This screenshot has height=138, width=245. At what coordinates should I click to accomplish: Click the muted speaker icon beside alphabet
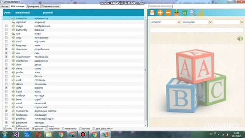click(x=13, y=22)
